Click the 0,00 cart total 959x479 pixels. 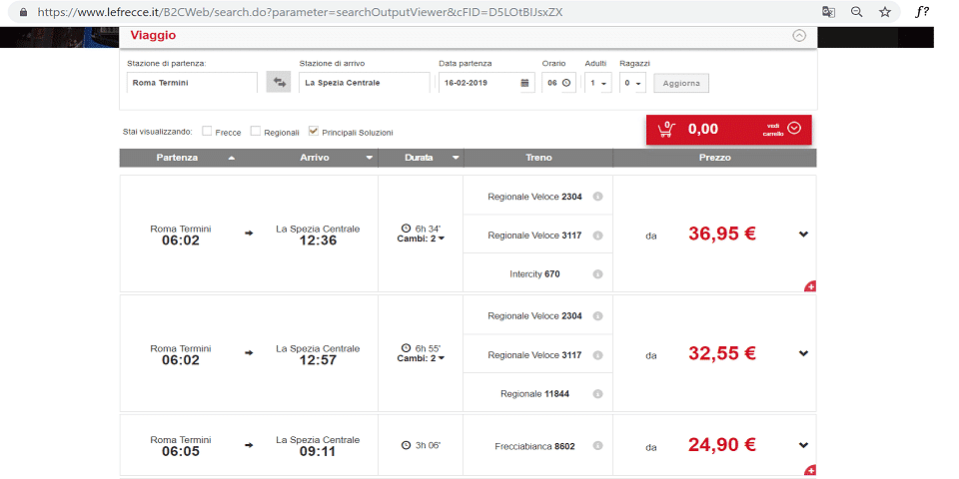point(703,129)
